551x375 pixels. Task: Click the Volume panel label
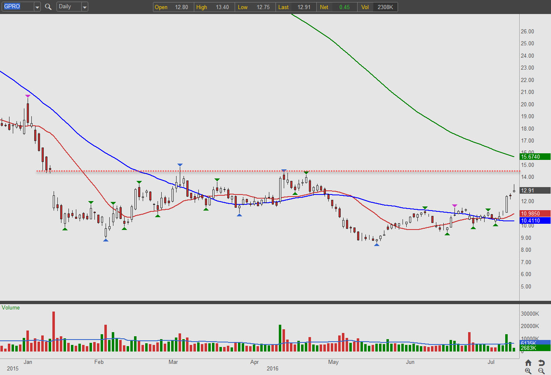pyautogui.click(x=11, y=307)
